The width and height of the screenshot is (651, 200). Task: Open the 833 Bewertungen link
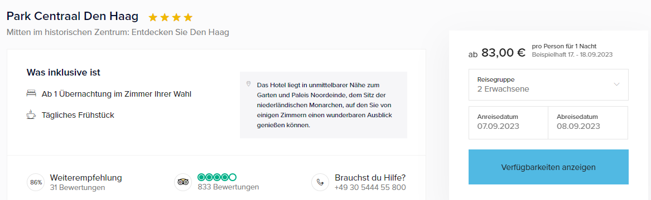[228, 187]
